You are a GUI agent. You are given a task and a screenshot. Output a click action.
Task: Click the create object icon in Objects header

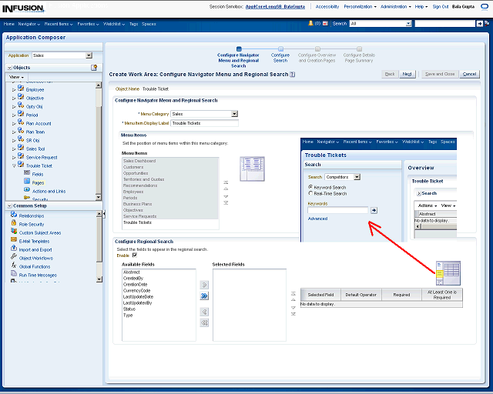[x=94, y=68]
